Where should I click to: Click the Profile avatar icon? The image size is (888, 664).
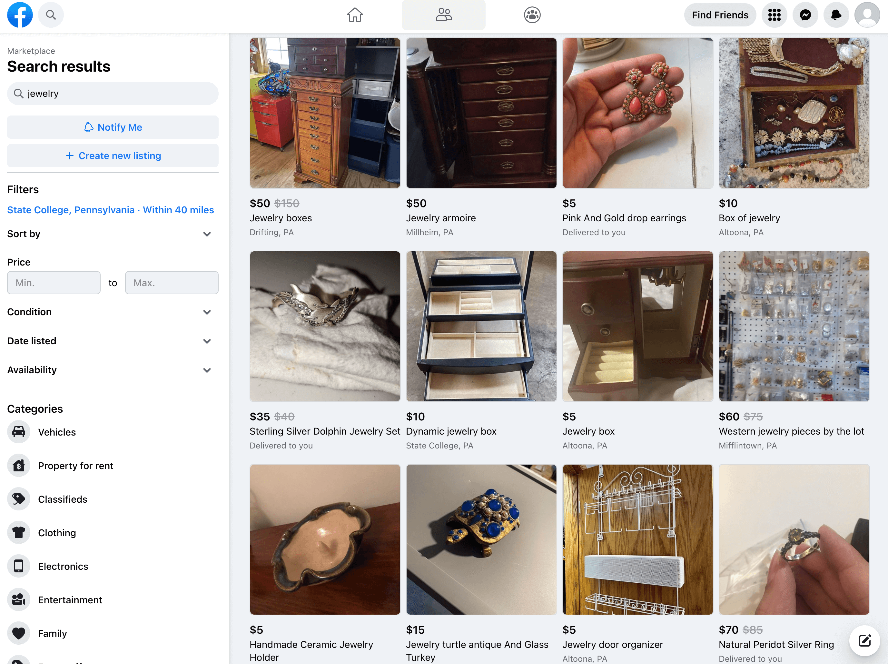[x=866, y=15]
